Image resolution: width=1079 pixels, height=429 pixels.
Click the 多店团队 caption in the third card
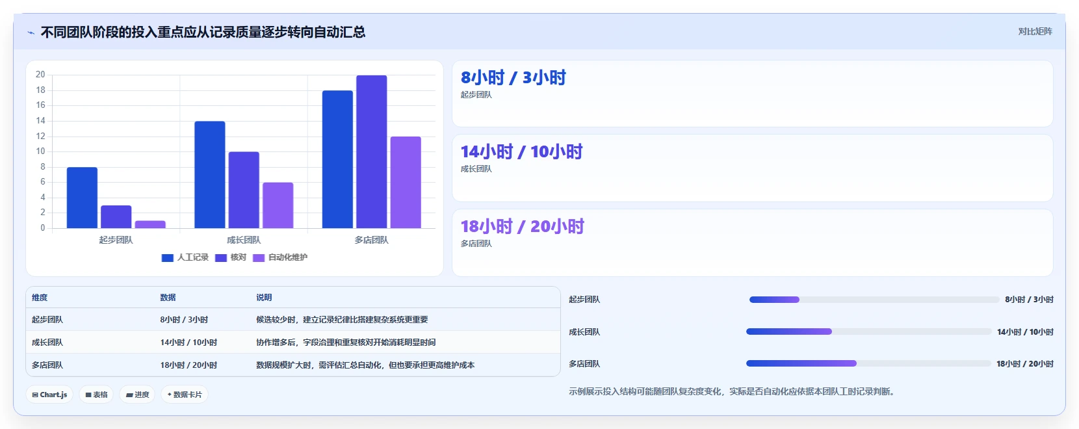pyautogui.click(x=476, y=244)
